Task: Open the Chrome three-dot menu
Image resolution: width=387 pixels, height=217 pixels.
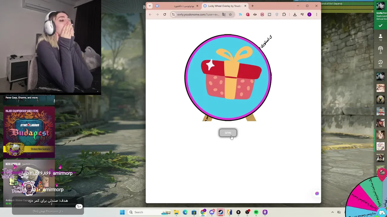Action: pos(317,14)
